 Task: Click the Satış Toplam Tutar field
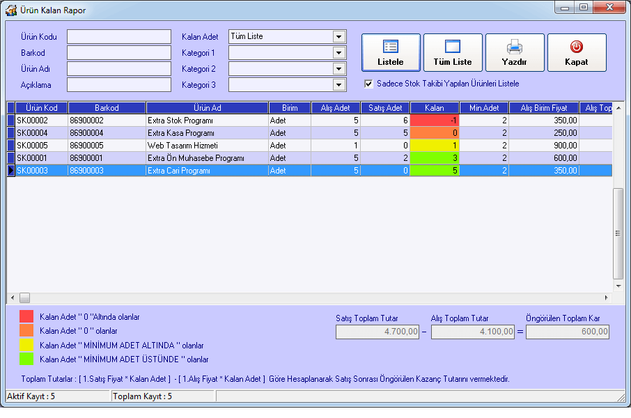(x=377, y=332)
